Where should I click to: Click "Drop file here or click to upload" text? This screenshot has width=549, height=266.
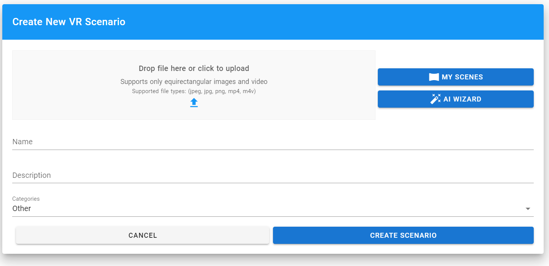[194, 69]
